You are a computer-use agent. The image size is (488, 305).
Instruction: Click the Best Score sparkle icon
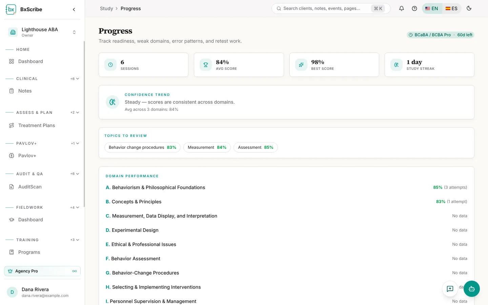tap(301, 65)
